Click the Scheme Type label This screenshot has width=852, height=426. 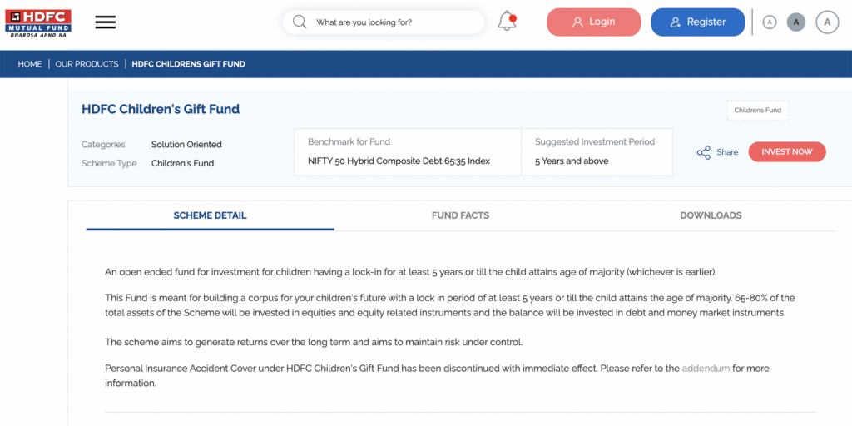pyautogui.click(x=109, y=163)
